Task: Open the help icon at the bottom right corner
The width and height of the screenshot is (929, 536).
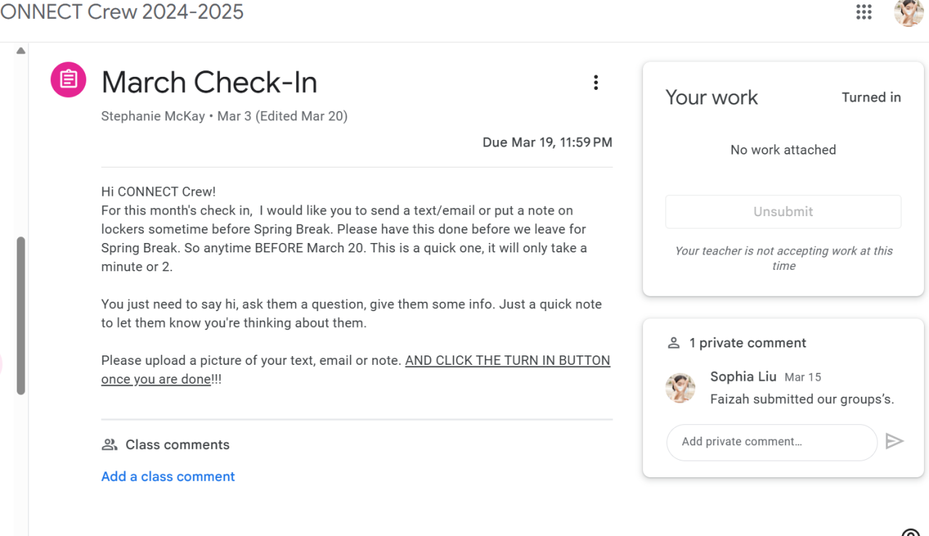Action: point(910,533)
